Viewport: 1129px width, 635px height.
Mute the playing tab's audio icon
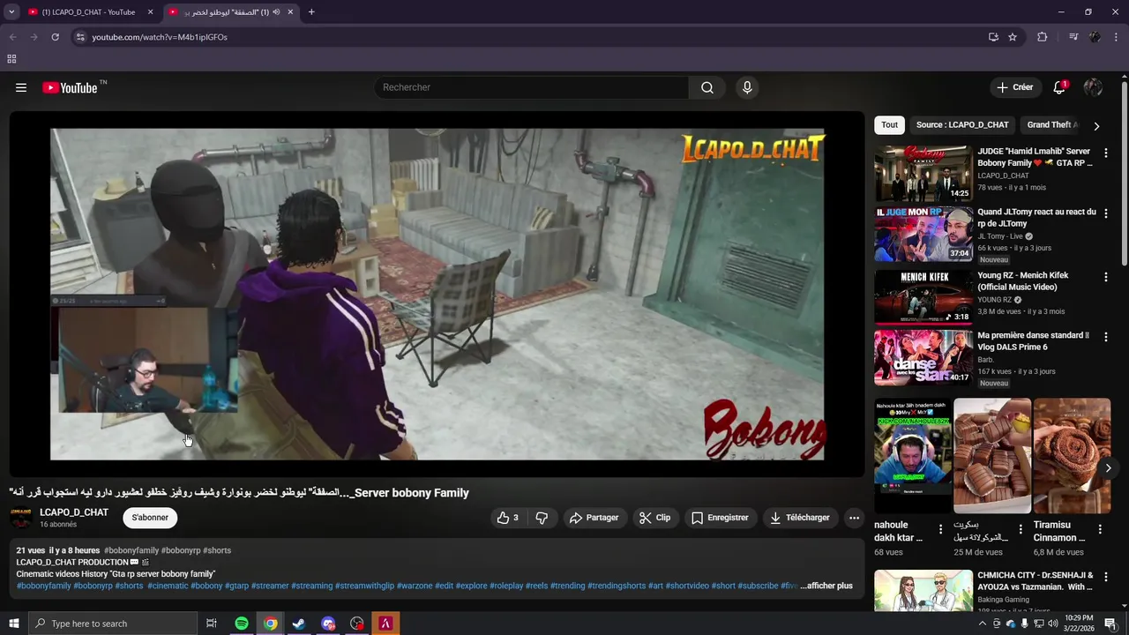pos(276,12)
